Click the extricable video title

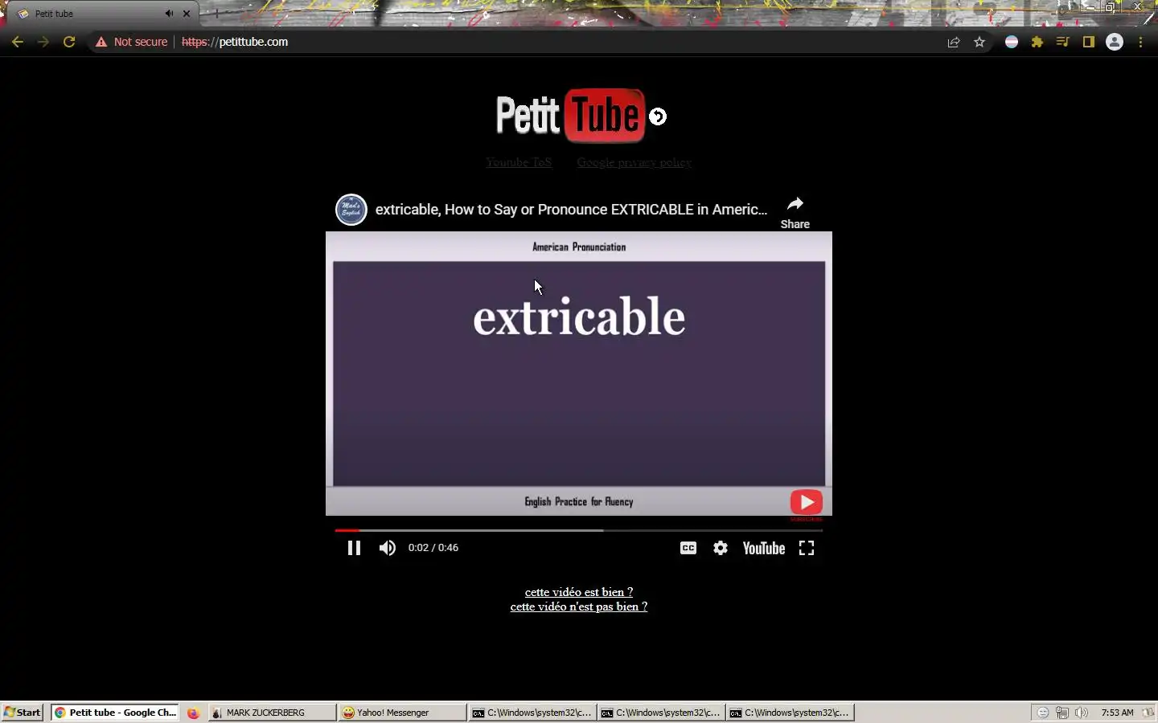[x=571, y=210]
